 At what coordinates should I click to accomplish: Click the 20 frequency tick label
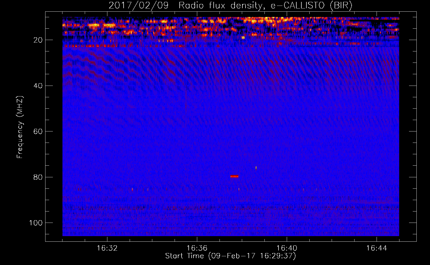(x=38, y=40)
